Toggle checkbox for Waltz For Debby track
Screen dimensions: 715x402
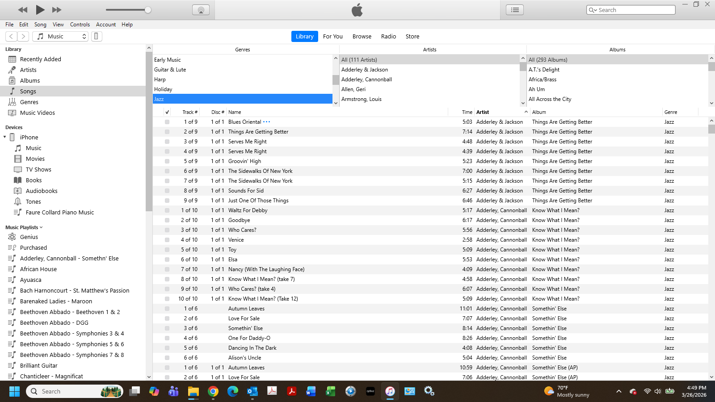tap(167, 210)
